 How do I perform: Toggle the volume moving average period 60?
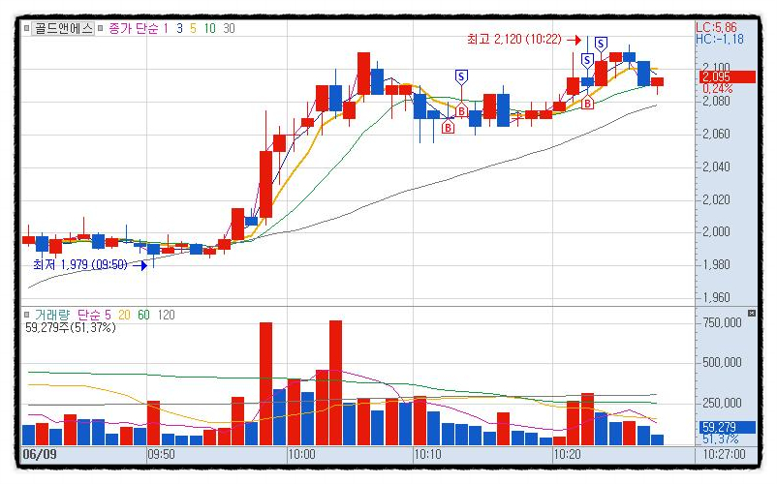pyautogui.click(x=143, y=315)
